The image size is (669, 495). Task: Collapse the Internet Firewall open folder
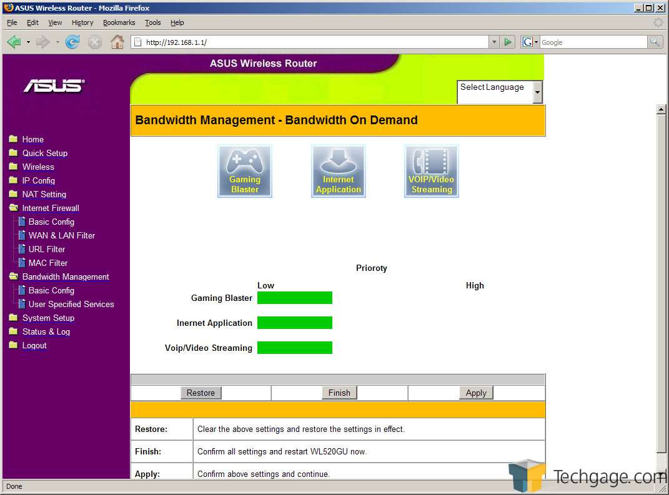pyautogui.click(x=14, y=208)
